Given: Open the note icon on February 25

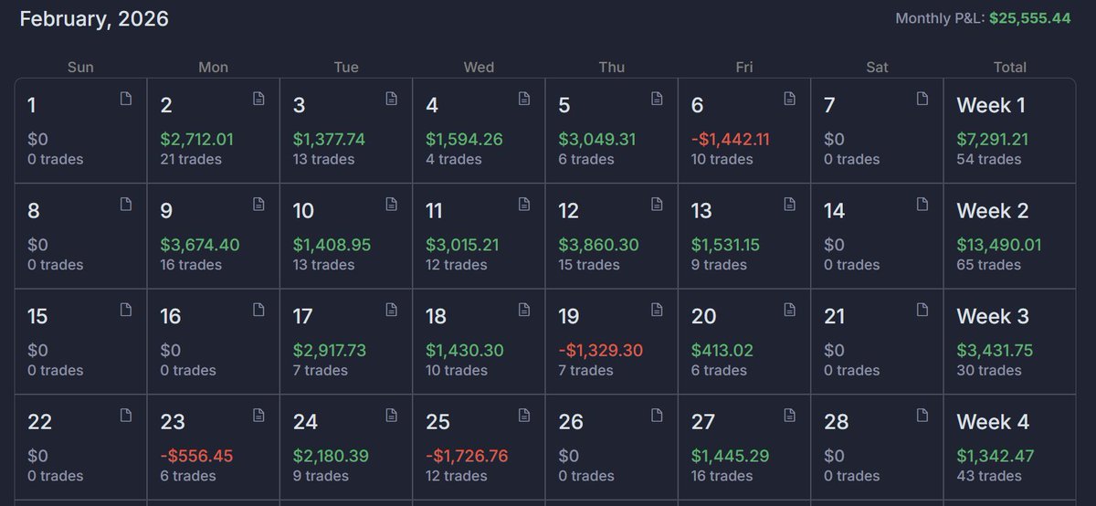Looking at the screenshot, I should point(524,415).
